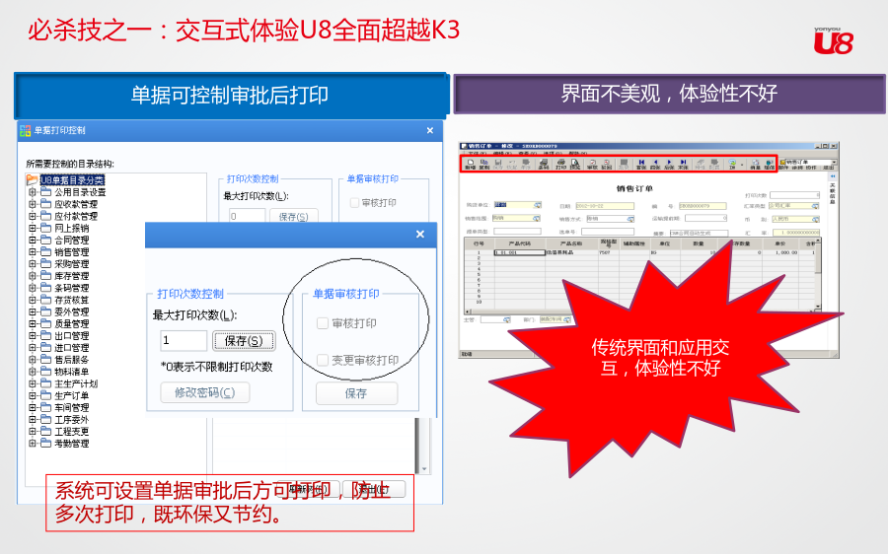Expand the 采购管理 tree node

coord(33,264)
